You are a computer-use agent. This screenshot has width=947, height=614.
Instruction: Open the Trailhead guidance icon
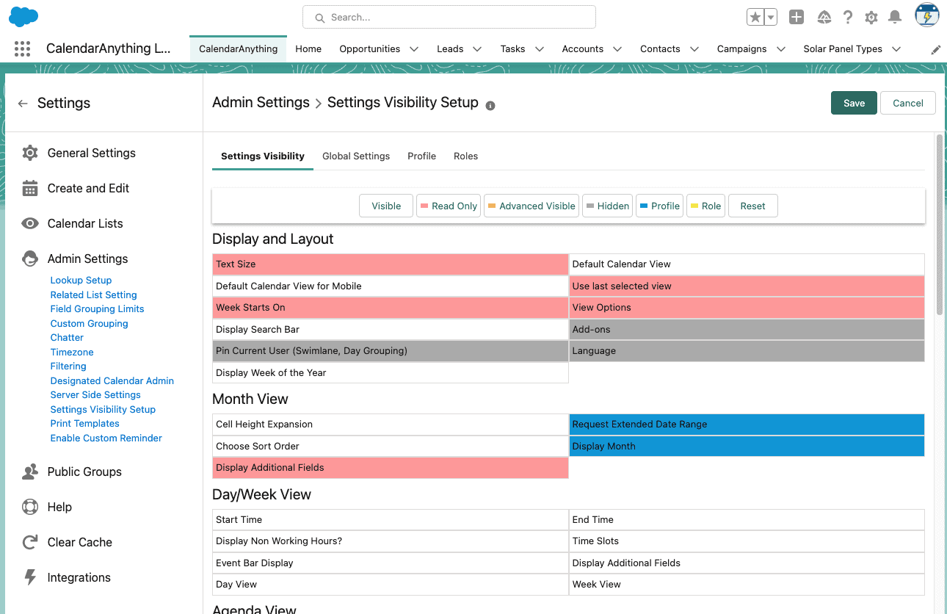(824, 18)
